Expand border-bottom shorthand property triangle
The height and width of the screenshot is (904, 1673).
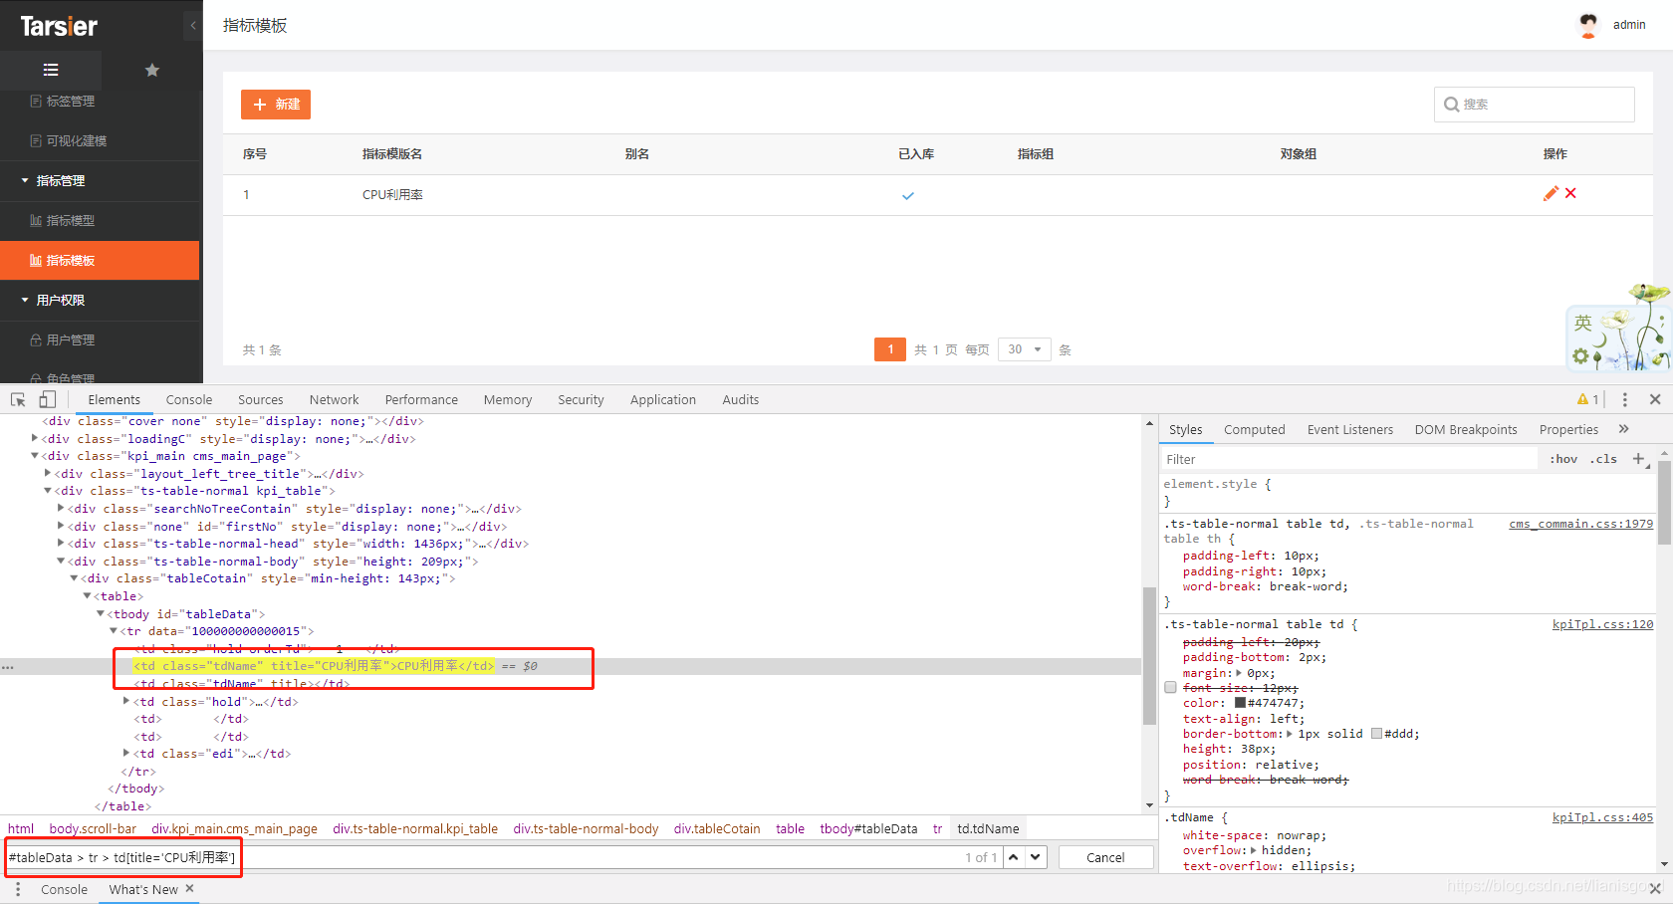click(1290, 734)
